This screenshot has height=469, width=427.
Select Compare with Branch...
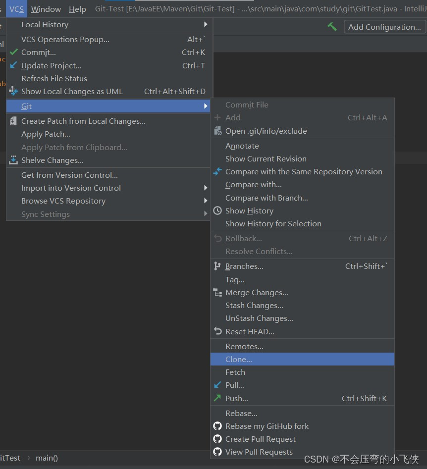[x=302, y=198]
